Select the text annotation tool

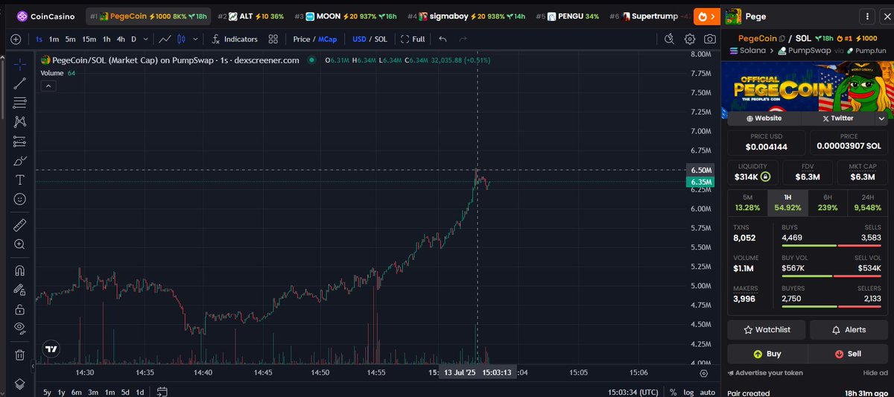click(x=20, y=180)
